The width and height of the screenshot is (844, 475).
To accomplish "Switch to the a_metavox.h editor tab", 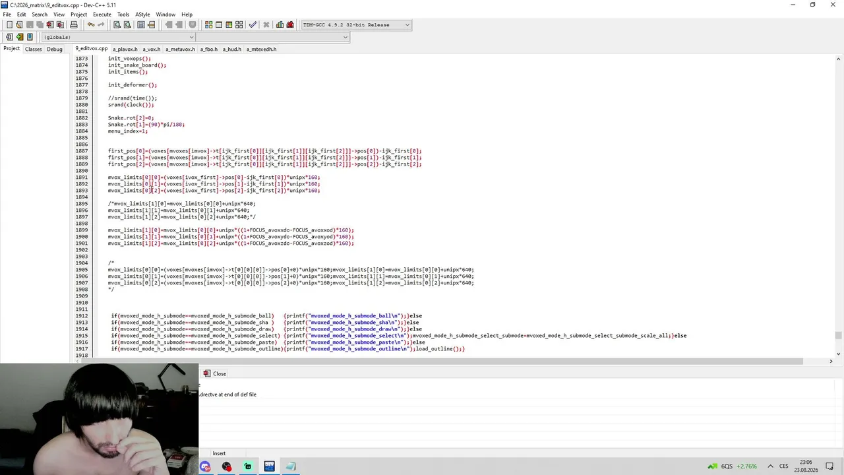I will 181,49.
